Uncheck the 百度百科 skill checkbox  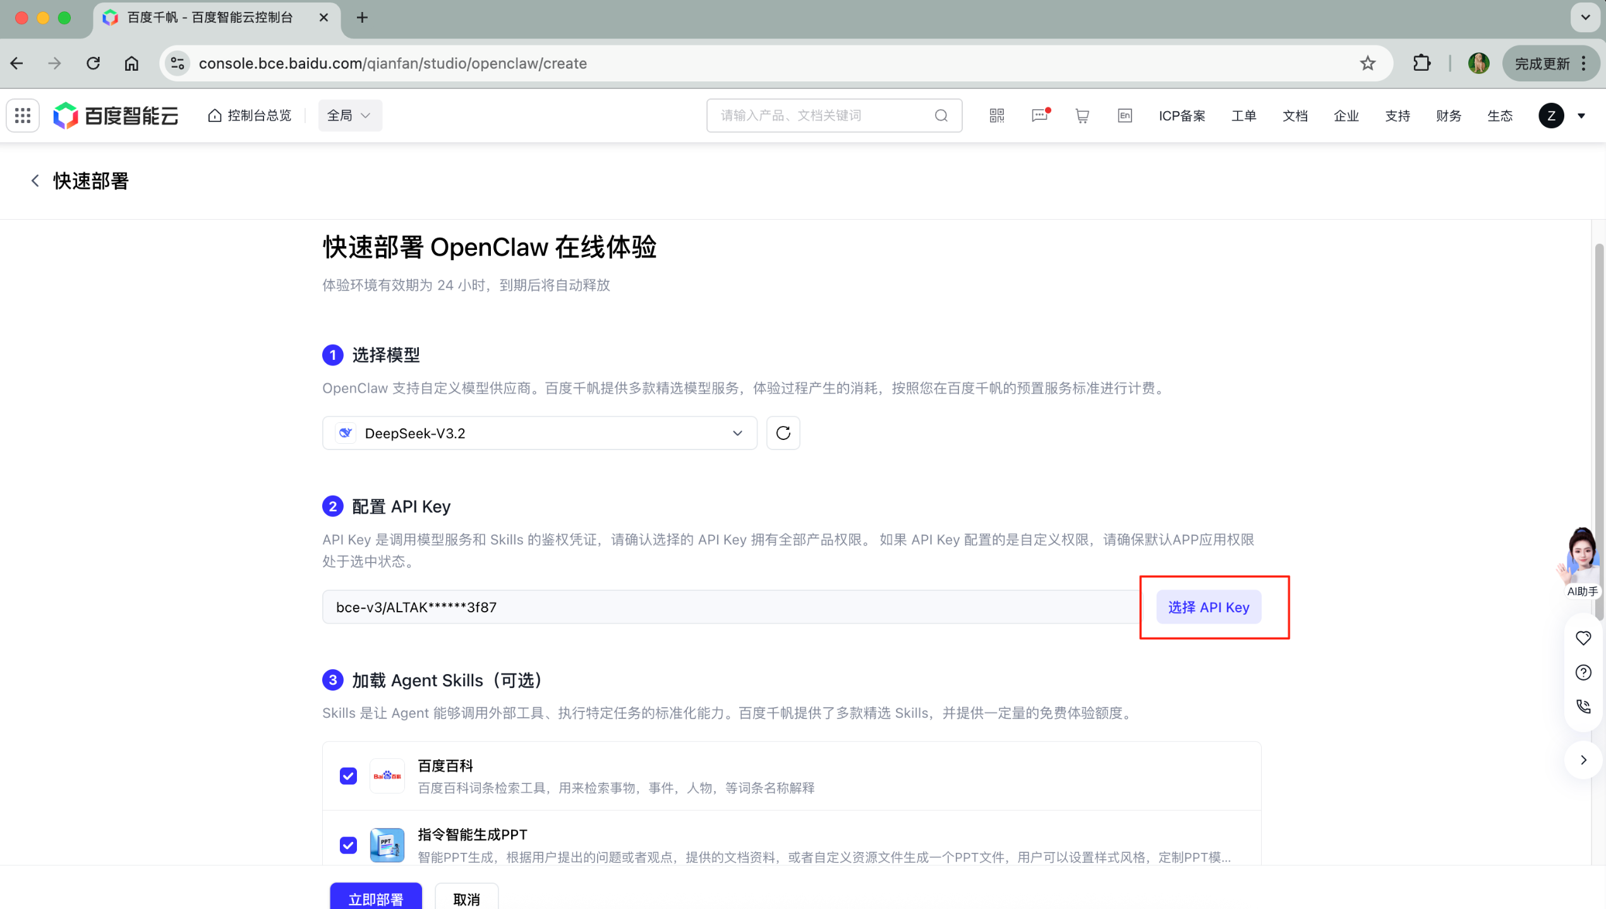click(x=348, y=776)
